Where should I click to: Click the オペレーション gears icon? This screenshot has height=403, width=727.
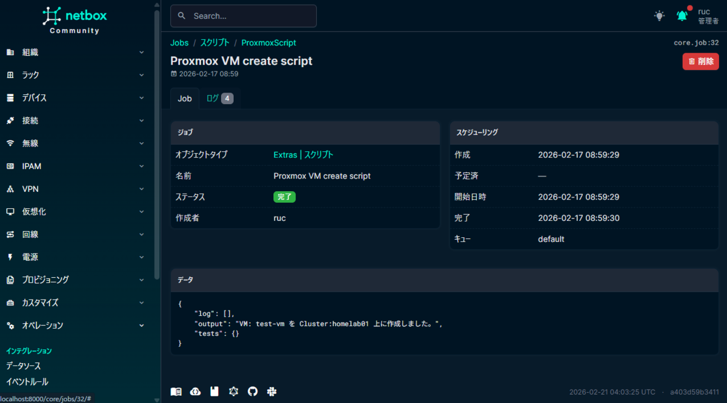point(10,326)
